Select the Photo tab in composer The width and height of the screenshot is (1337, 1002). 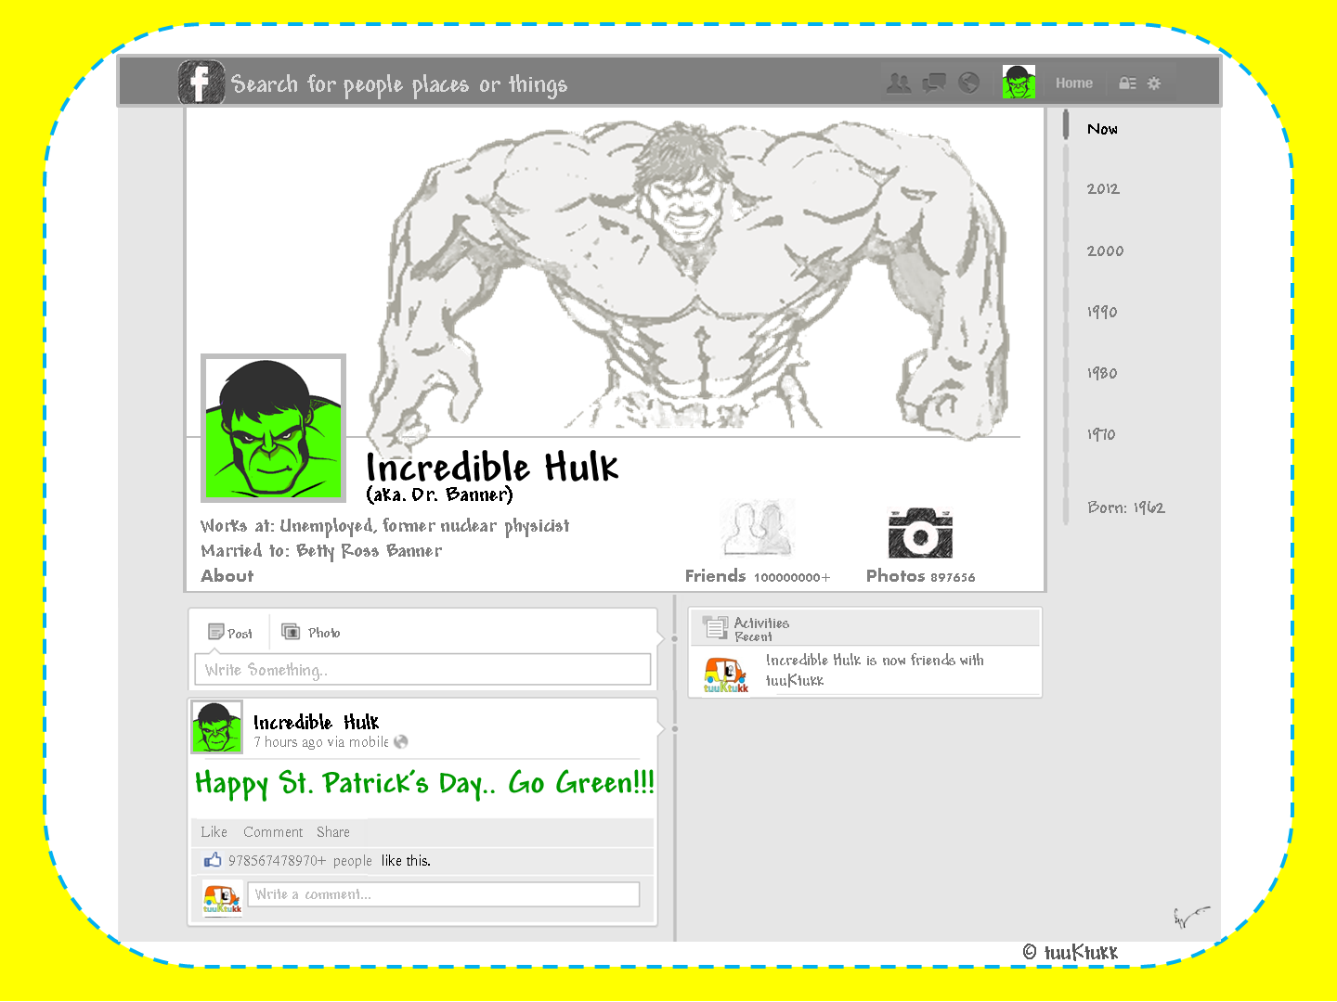[310, 633]
